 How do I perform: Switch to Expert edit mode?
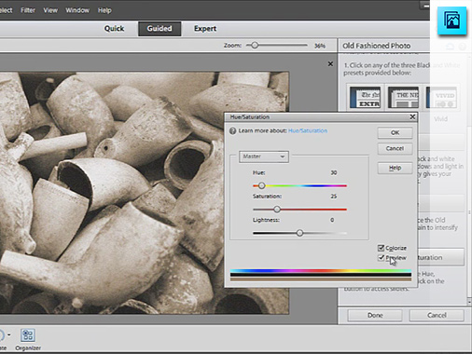205,29
